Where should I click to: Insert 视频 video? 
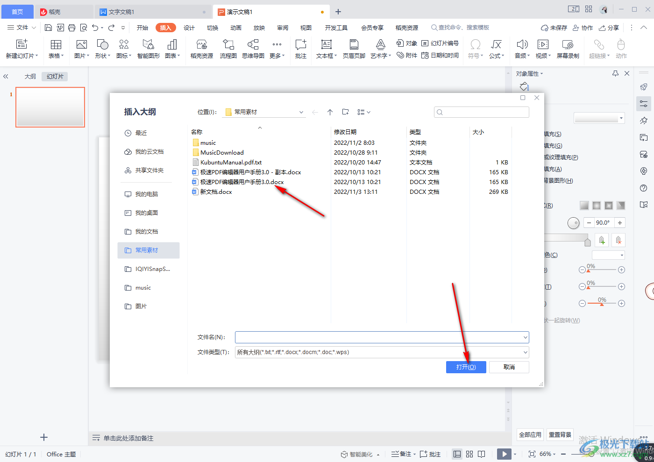coord(543,49)
